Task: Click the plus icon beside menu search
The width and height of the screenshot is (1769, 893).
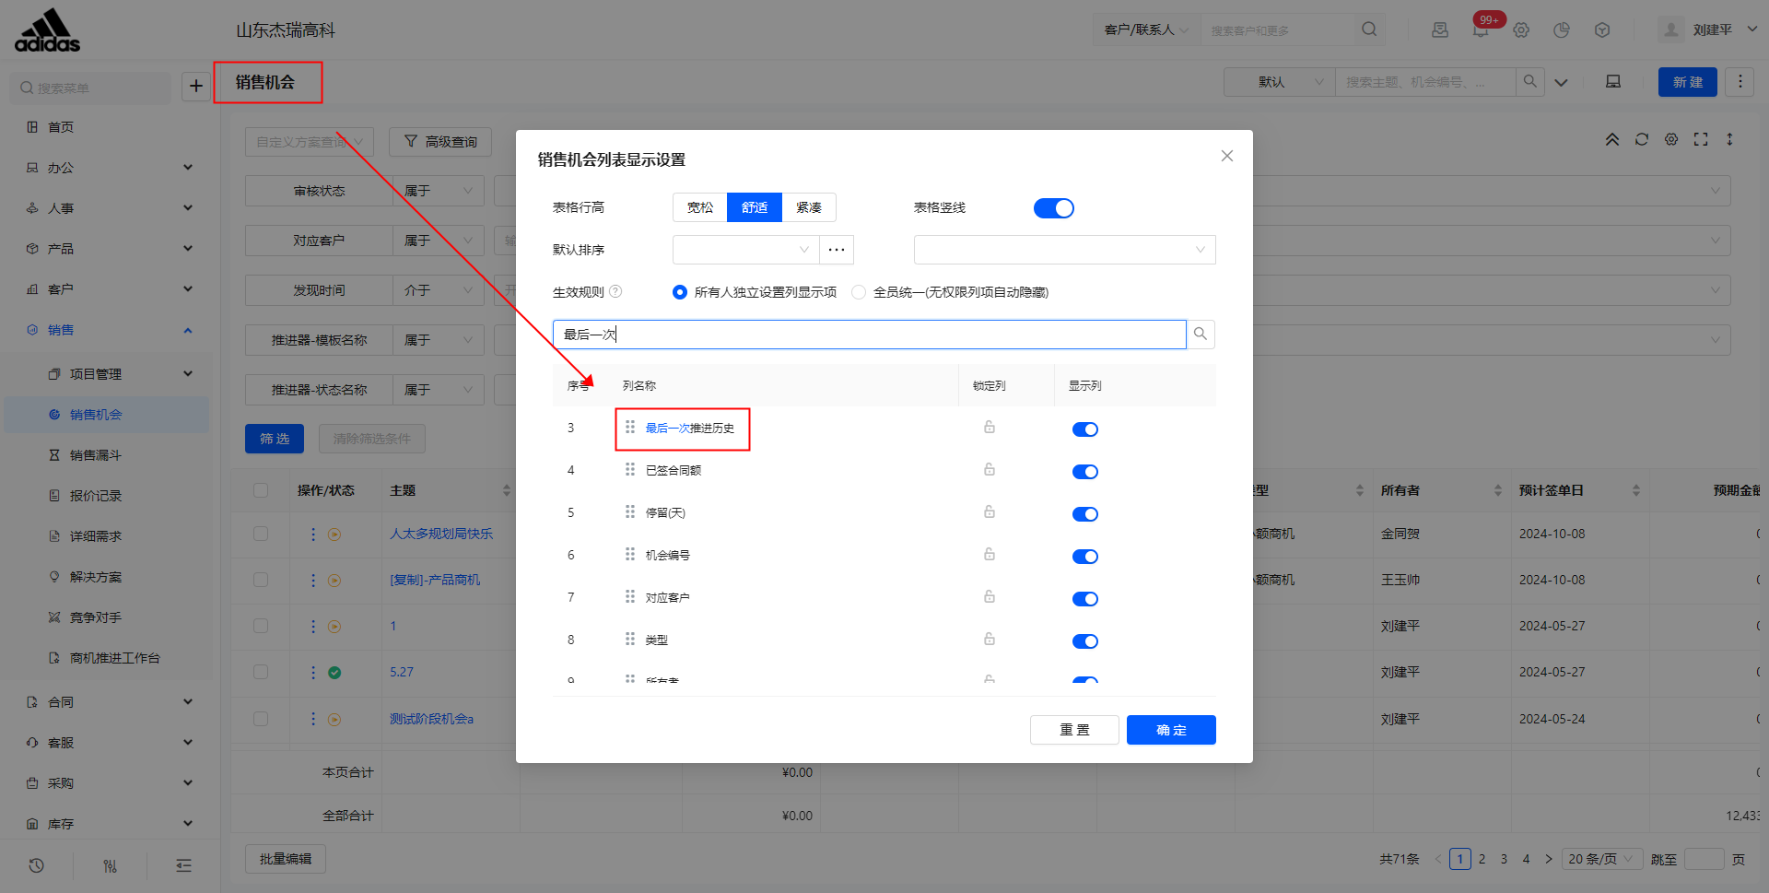Action: 195,87
